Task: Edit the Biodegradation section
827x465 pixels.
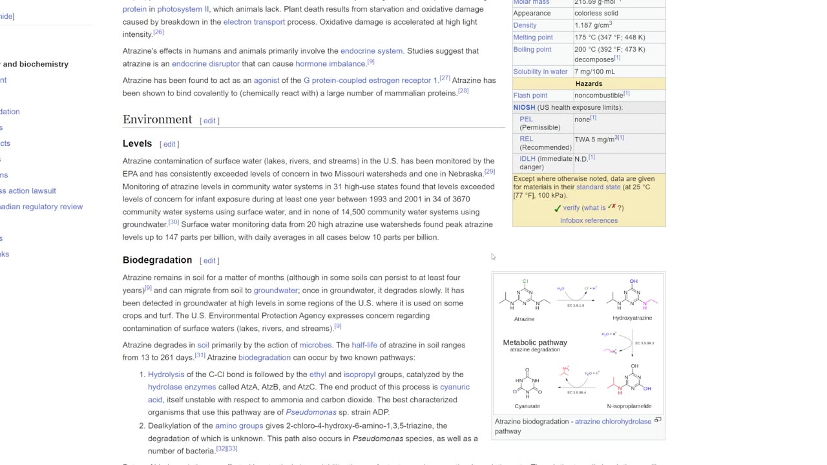Action: tap(209, 260)
